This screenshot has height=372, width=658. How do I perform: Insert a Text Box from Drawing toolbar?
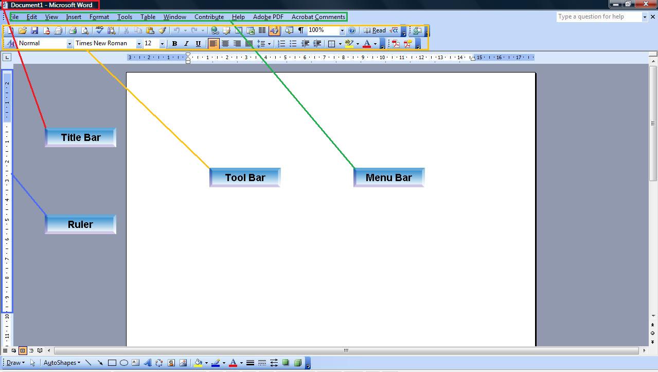(x=135, y=363)
